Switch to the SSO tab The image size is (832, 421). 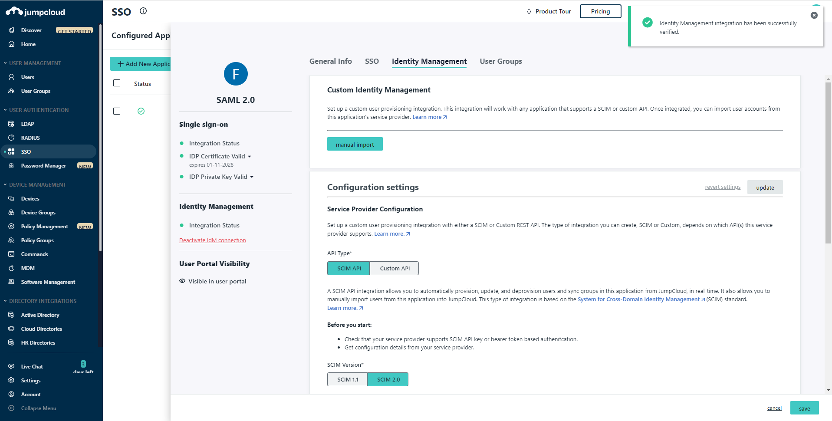coord(372,61)
